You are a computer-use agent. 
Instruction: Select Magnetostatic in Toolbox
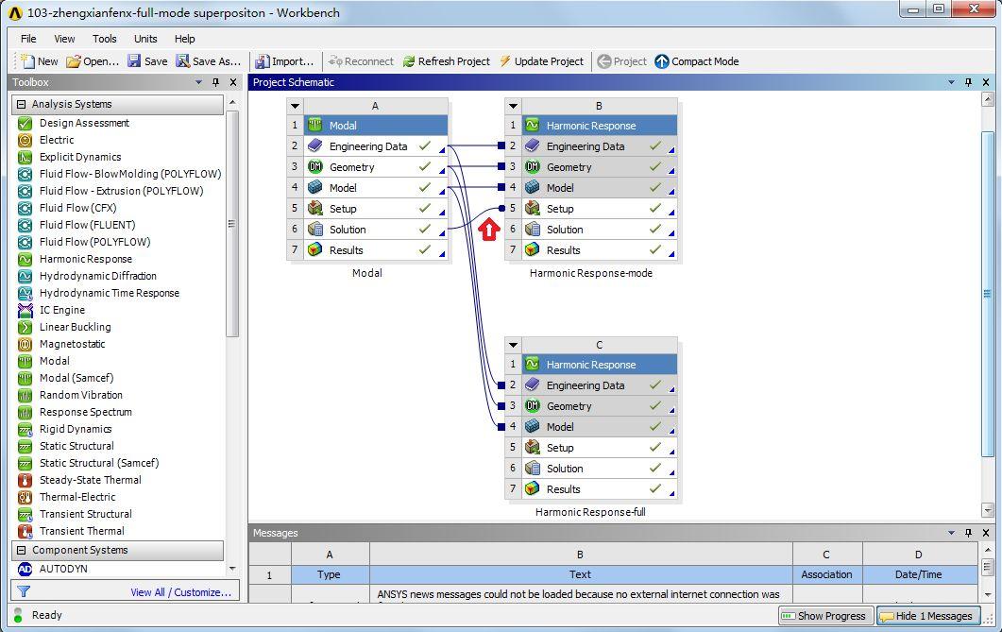pos(72,344)
